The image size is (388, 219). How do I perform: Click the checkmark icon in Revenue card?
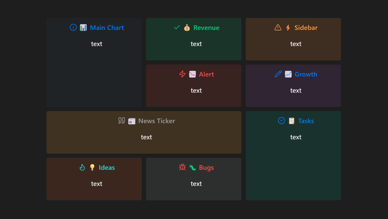pos(177,27)
